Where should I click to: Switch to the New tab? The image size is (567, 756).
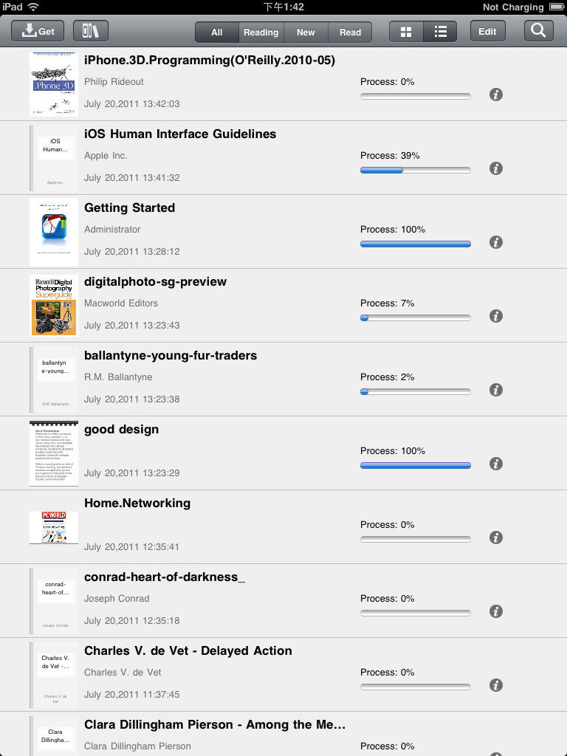pyautogui.click(x=306, y=32)
